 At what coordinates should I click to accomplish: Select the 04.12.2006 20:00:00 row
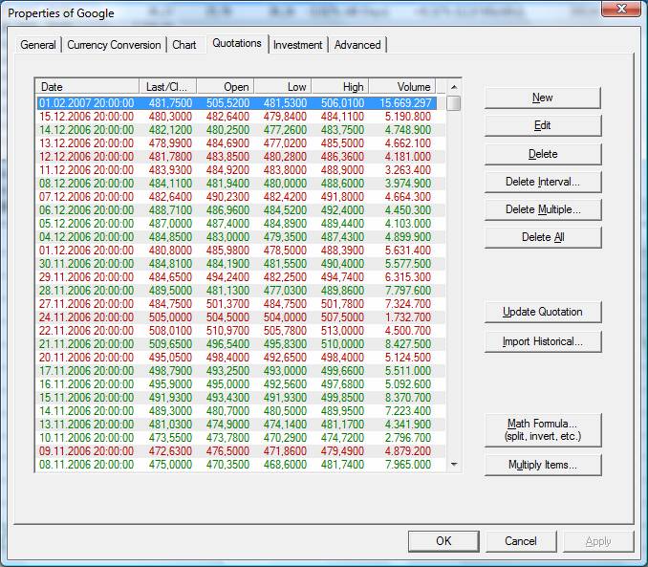pyautogui.click(x=241, y=236)
